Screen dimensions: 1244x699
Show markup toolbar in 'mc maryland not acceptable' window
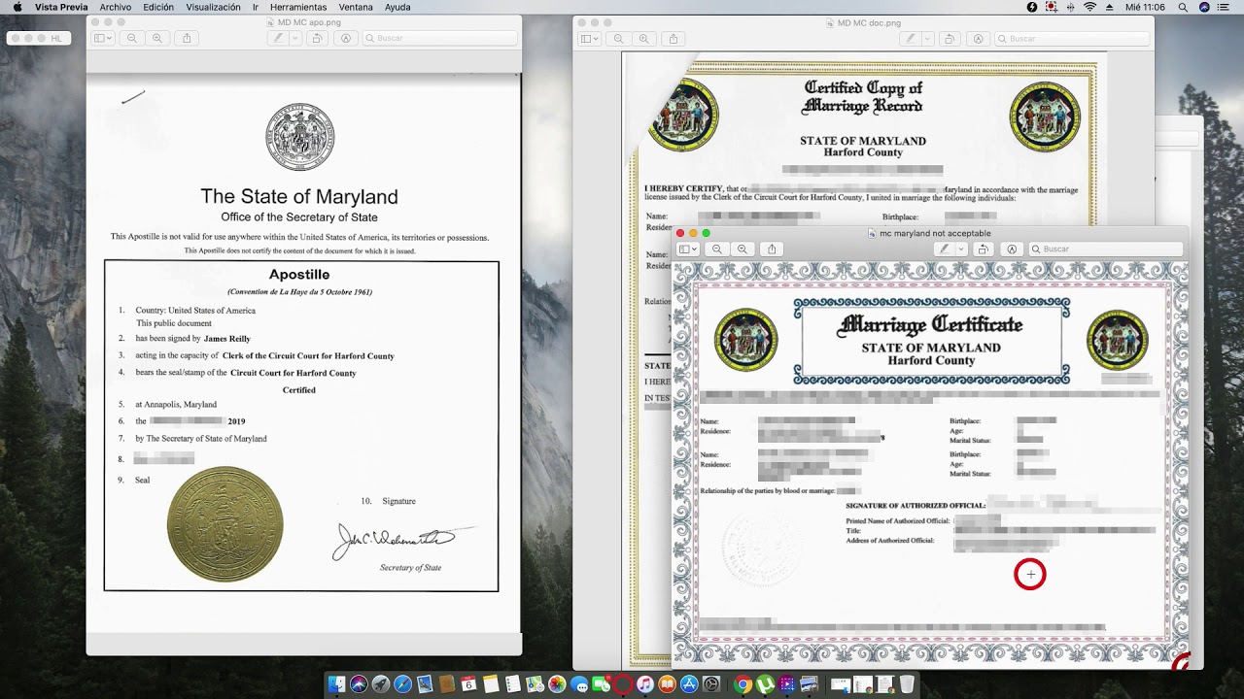click(x=1012, y=250)
